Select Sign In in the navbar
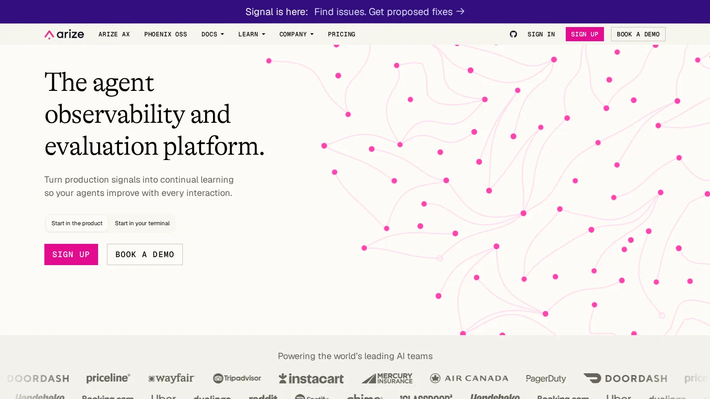The image size is (710, 399). (541, 34)
